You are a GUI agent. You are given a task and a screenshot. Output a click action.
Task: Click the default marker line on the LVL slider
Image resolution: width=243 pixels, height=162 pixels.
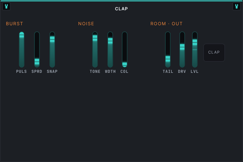pos(195,50)
